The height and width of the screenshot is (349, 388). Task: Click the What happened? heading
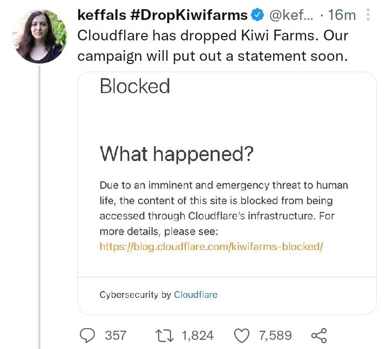tap(176, 154)
